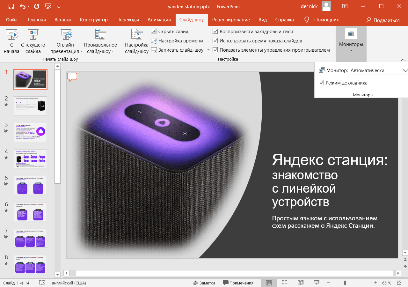Select slide 5 thumbnail

(30, 185)
